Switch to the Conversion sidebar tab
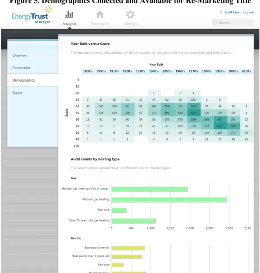 (x=33, y=68)
